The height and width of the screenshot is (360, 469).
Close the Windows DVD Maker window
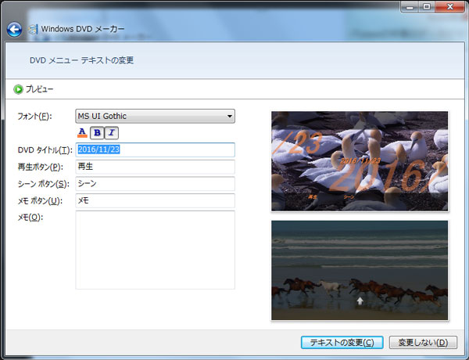tap(451, 7)
